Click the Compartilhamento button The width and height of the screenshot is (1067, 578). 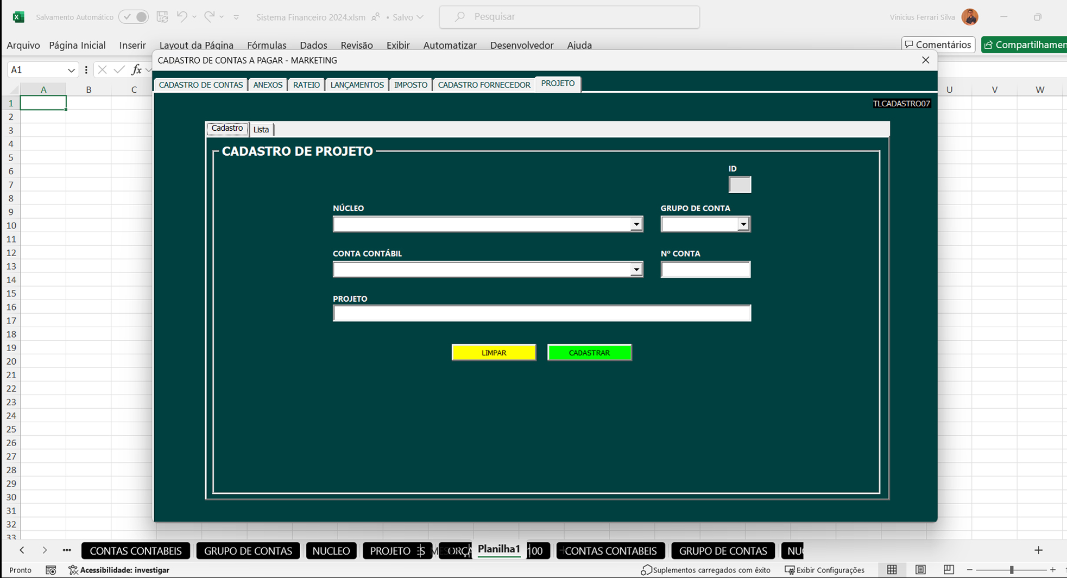click(x=1024, y=45)
